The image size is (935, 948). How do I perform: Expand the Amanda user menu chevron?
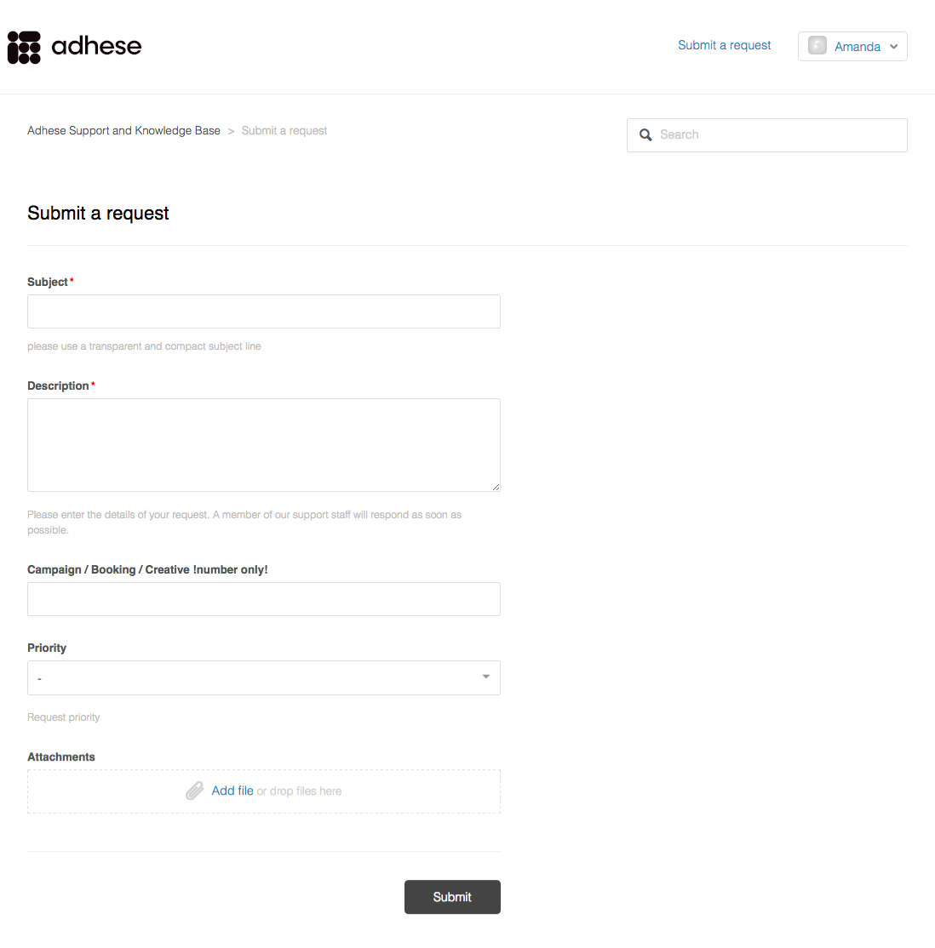pyautogui.click(x=893, y=47)
